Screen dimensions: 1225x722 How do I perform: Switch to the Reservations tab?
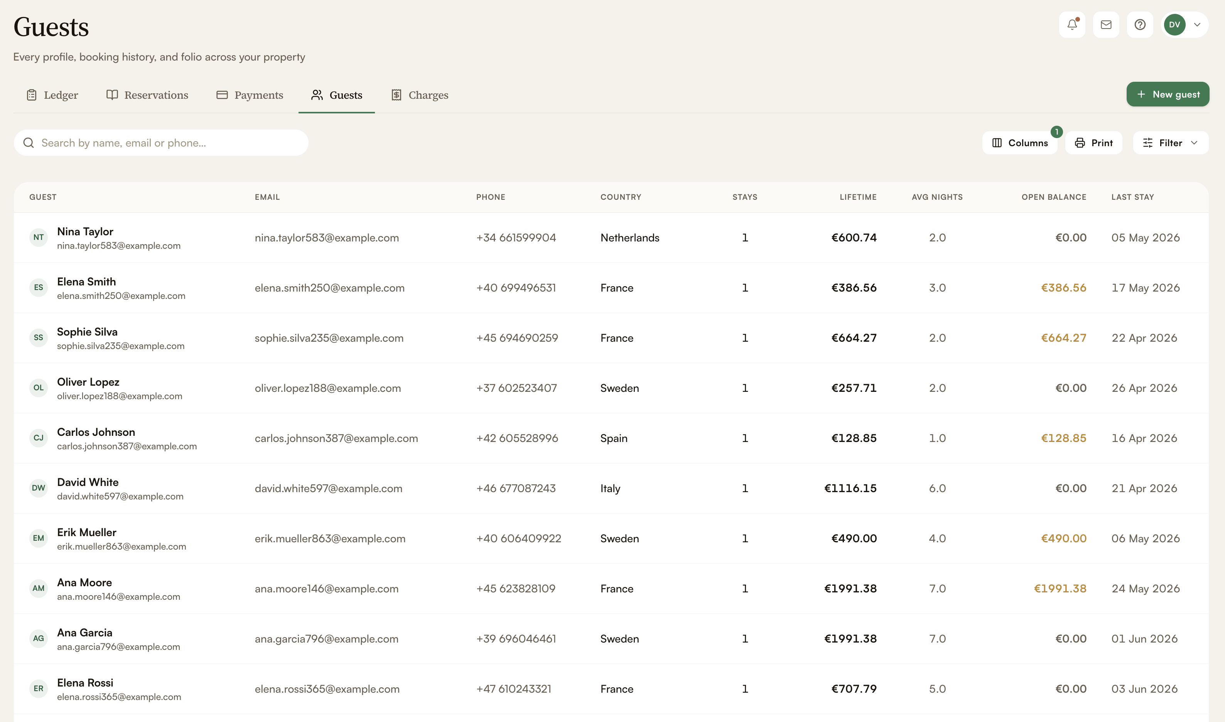[x=147, y=95]
